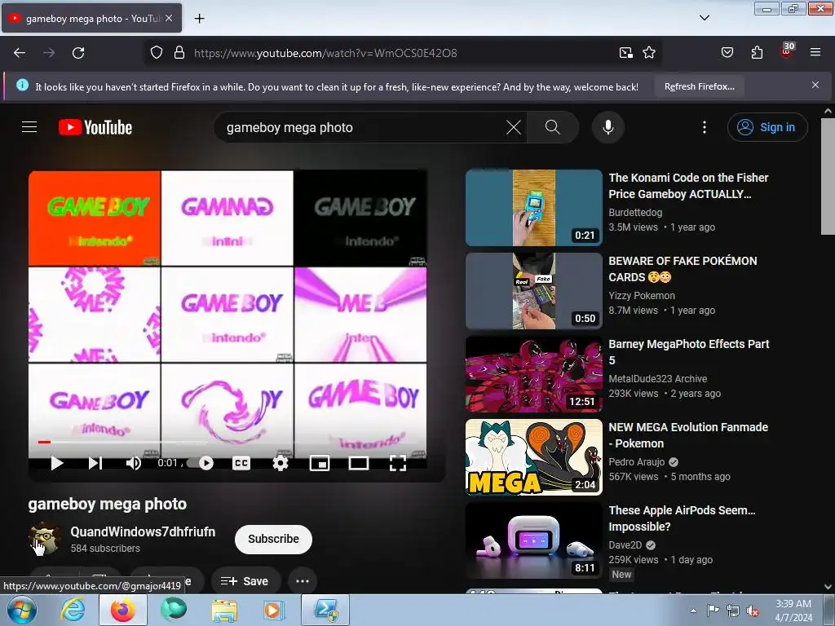Open the uBlock extension icon showing 30
Viewport: 835px width, 626px height.
point(787,51)
